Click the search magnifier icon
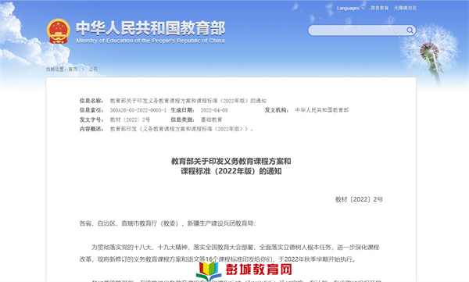 [410, 30]
